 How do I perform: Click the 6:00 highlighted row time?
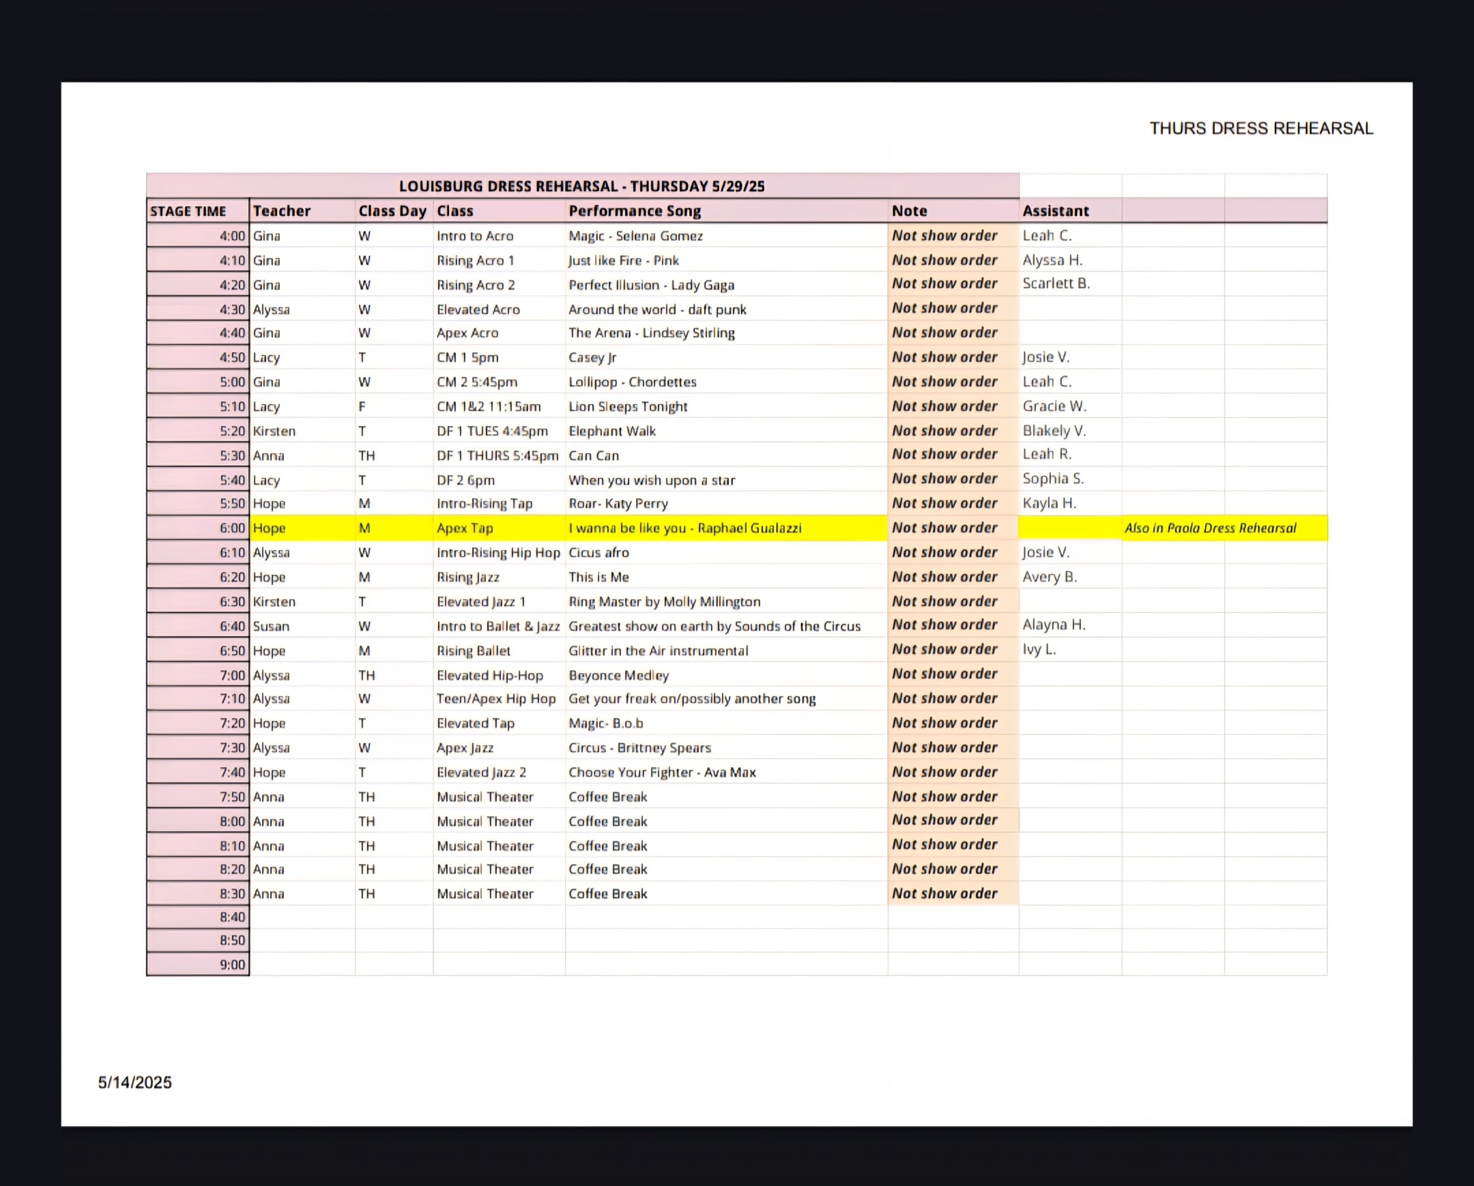[x=197, y=529]
